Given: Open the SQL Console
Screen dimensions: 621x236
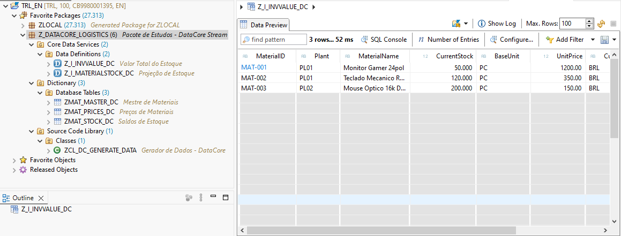Looking at the screenshot, I should tap(384, 40).
